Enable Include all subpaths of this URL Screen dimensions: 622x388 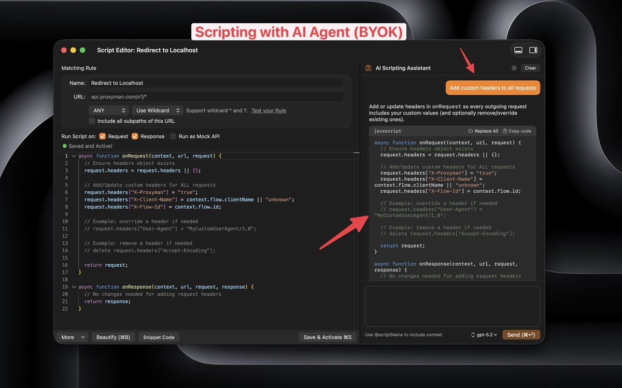click(x=92, y=121)
